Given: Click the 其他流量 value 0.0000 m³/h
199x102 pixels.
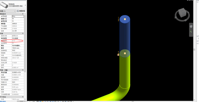Looking at the screenshot, I should tap(18, 73).
